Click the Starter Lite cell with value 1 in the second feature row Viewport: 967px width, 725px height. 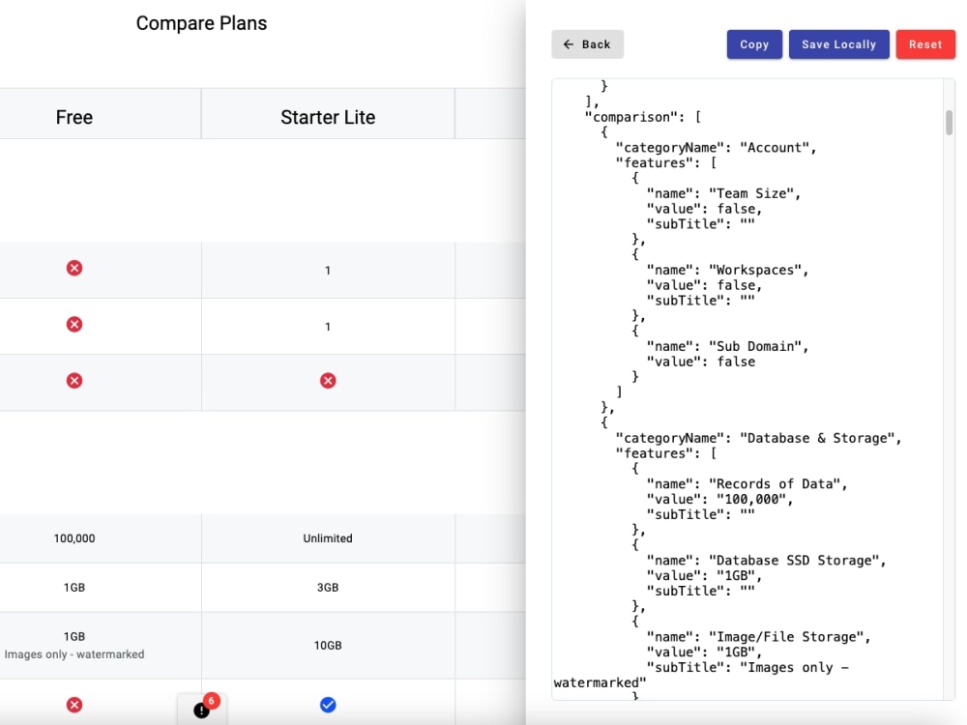pos(328,327)
